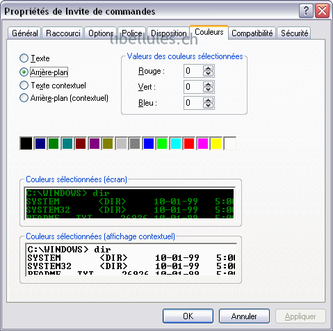Switch to the Sécurité tab

click(294, 33)
